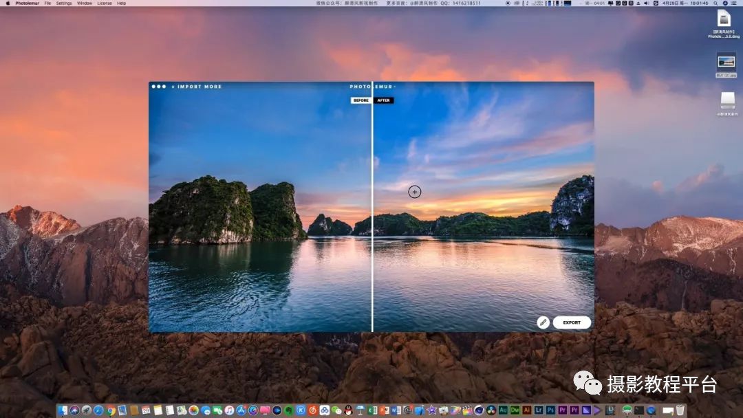Open Launchpad from the Dock

click(x=87, y=410)
